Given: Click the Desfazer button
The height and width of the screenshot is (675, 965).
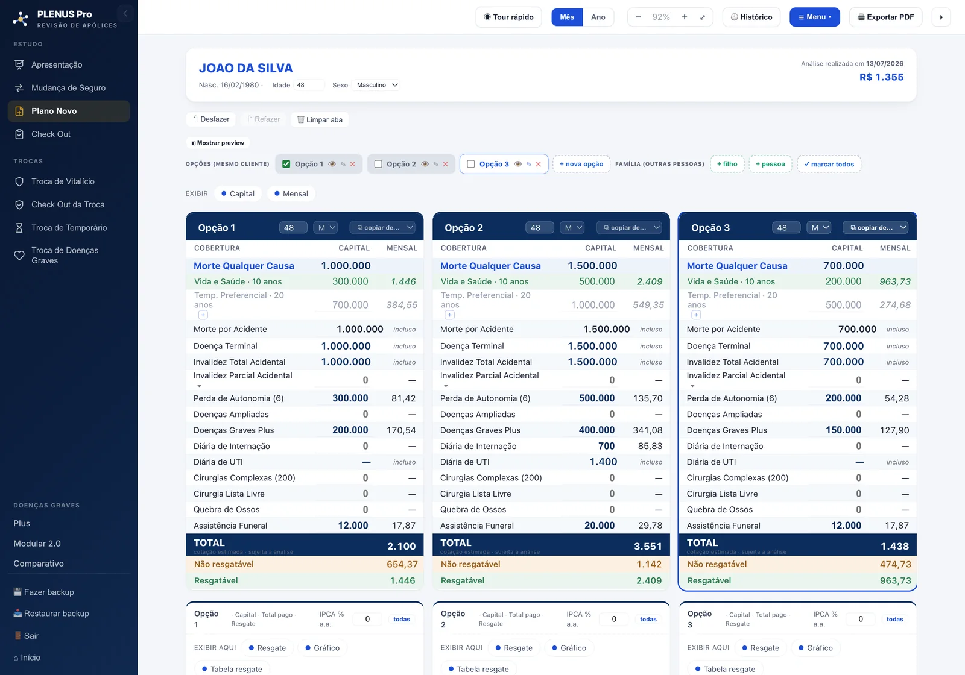Looking at the screenshot, I should tap(211, 119).
